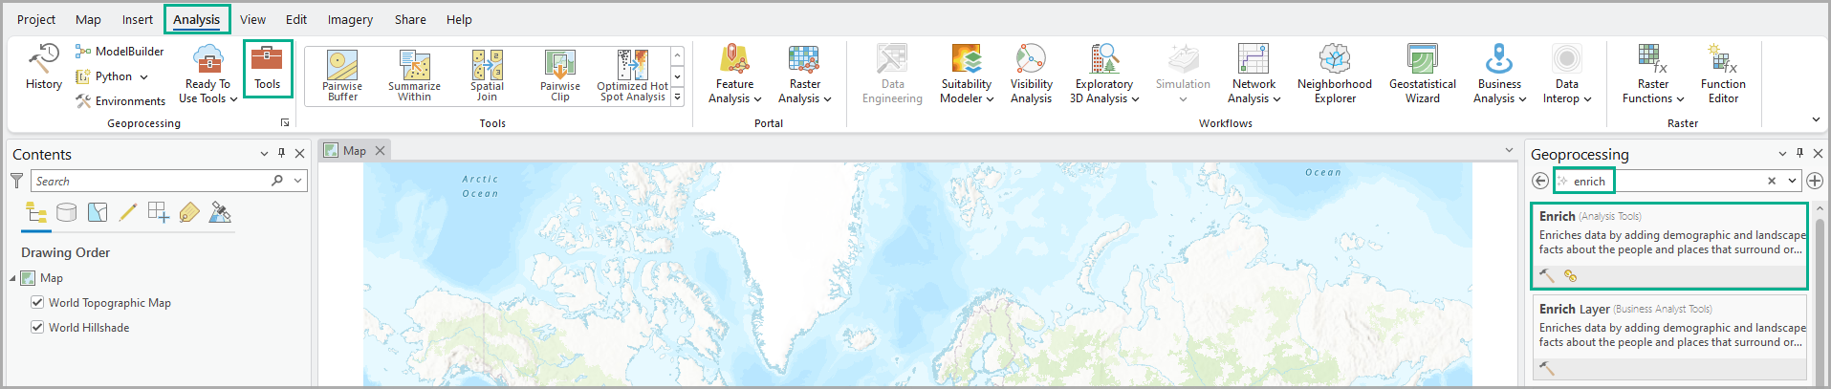
Task: List by Data Source
Action: [67, 212]
